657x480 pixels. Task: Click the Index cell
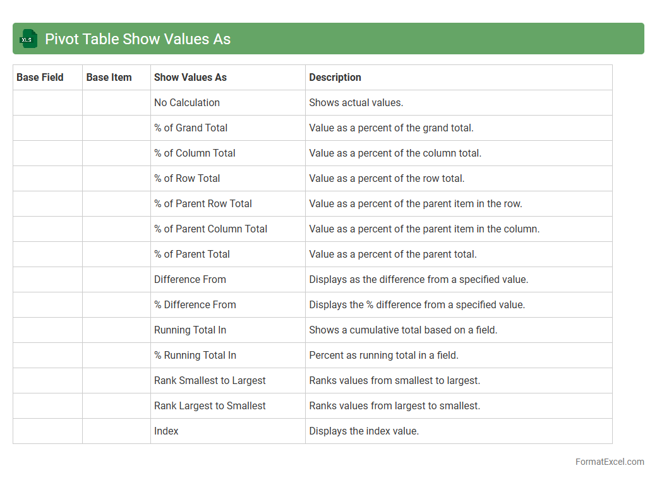166,431
